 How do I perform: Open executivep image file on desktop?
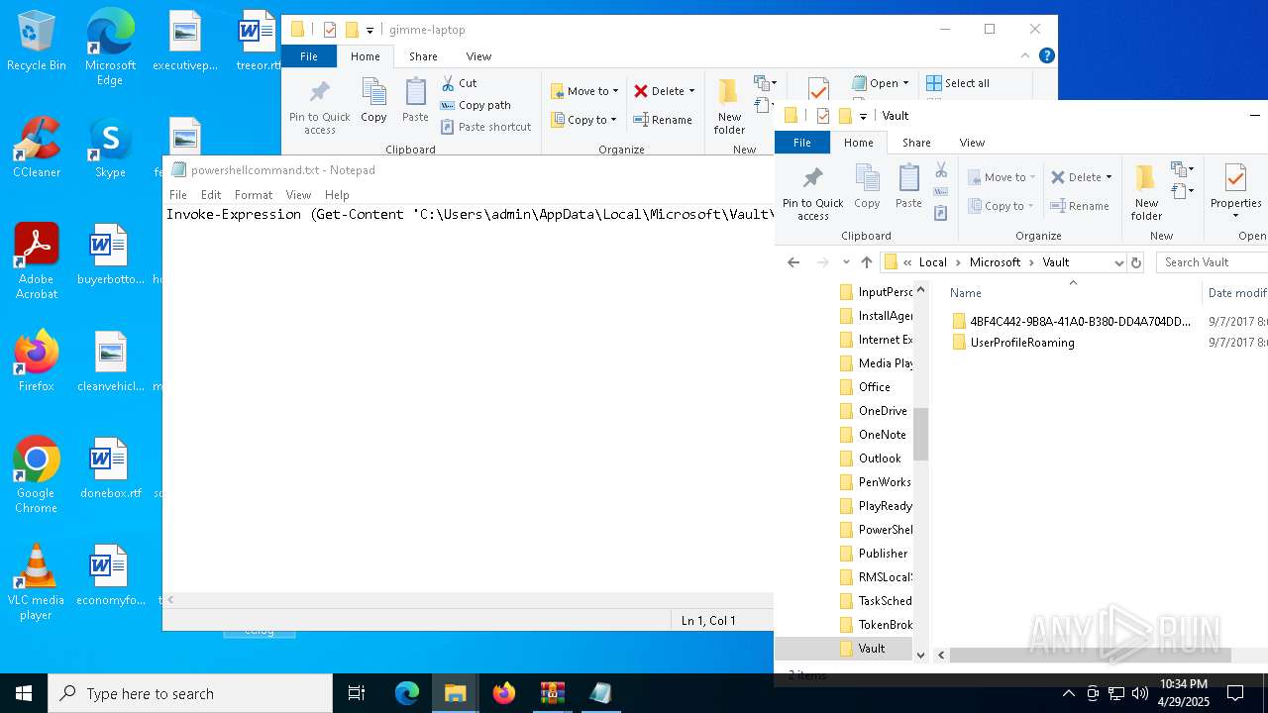click(x=185, y=41)
